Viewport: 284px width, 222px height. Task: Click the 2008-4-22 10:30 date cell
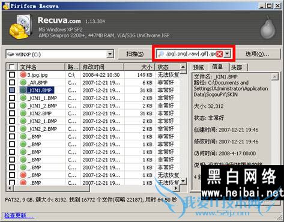coord(101,75)
